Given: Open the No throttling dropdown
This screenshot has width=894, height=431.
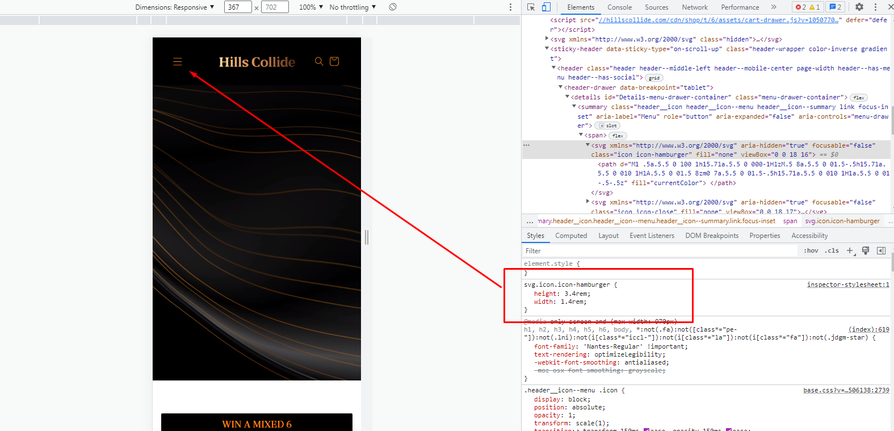Looking at the screenshot, I should coord(352,7).
